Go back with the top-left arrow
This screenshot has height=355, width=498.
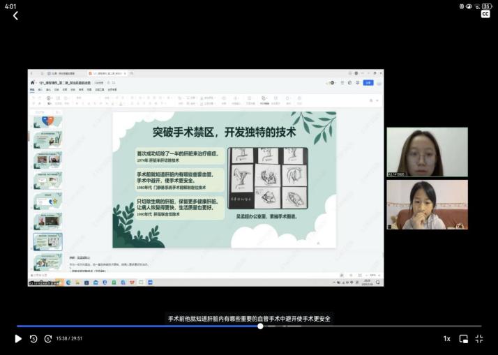(x=15, y=15)
